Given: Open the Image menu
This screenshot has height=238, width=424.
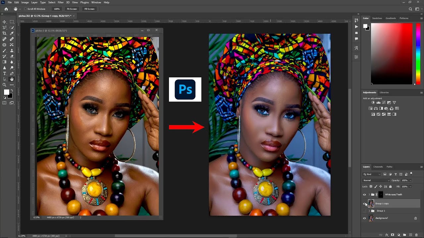Looking at the screenshot, I should [x=25, y=2].
